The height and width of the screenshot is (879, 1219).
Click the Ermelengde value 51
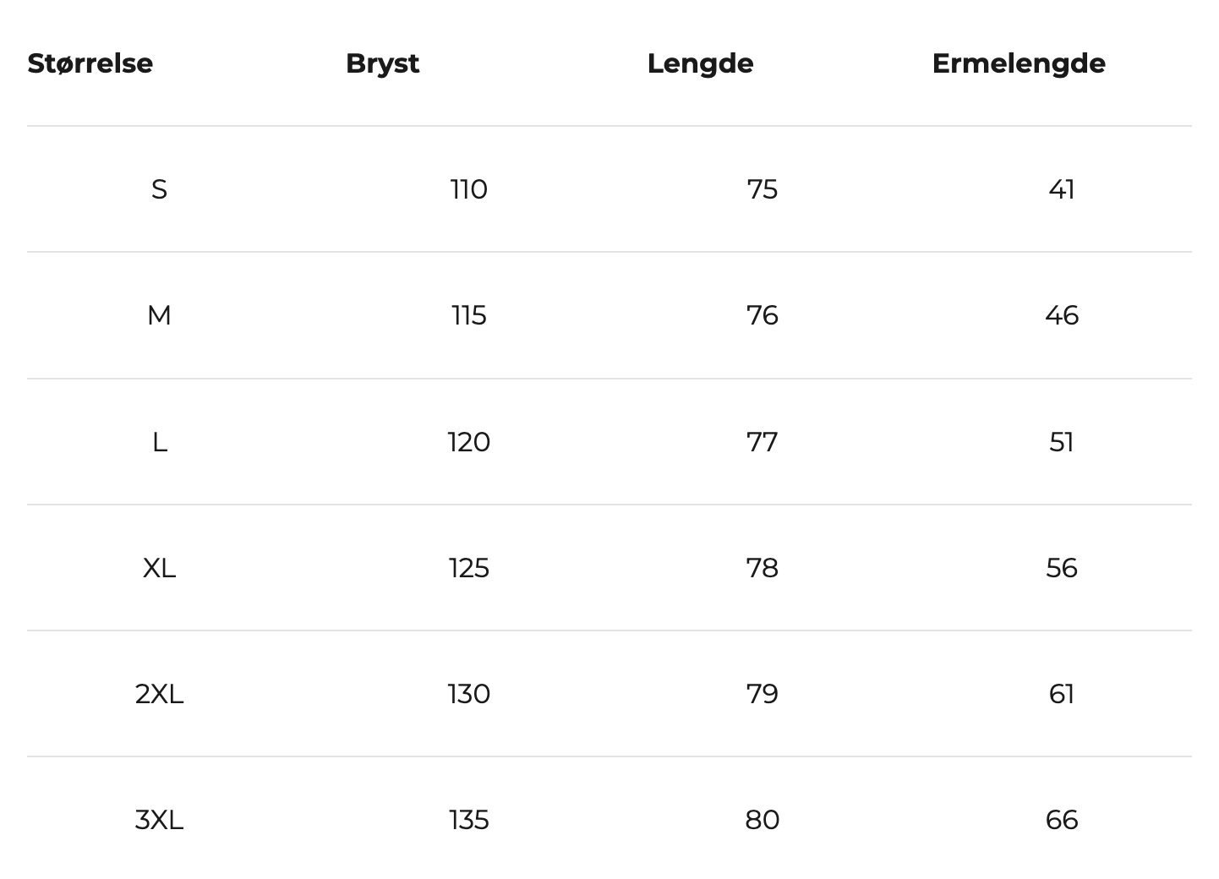pos(1061,442)
